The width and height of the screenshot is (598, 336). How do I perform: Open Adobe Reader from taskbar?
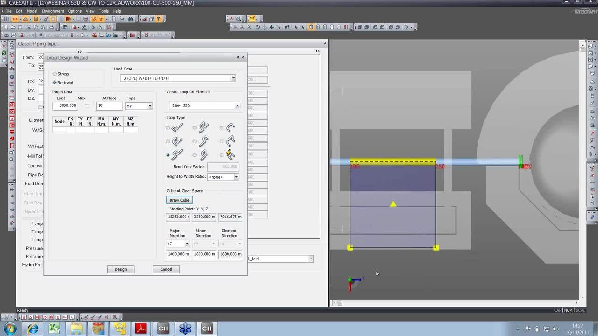(141, 329)
